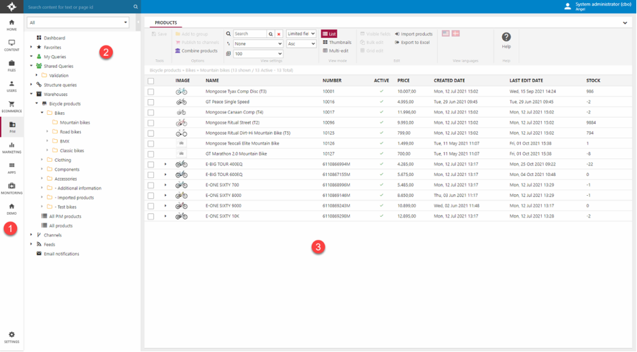The image size is (637, 352).
Task: Click the Dynamicweb logo
Action: point(12,7)
